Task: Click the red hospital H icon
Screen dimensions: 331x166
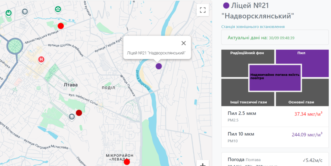Action: click(41, 59)
